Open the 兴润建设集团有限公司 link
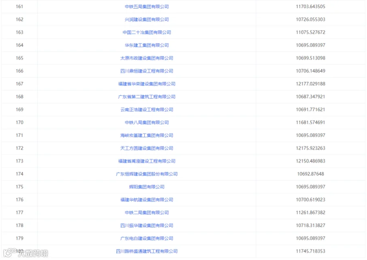 pyautogui.click(x=147, y=20)
